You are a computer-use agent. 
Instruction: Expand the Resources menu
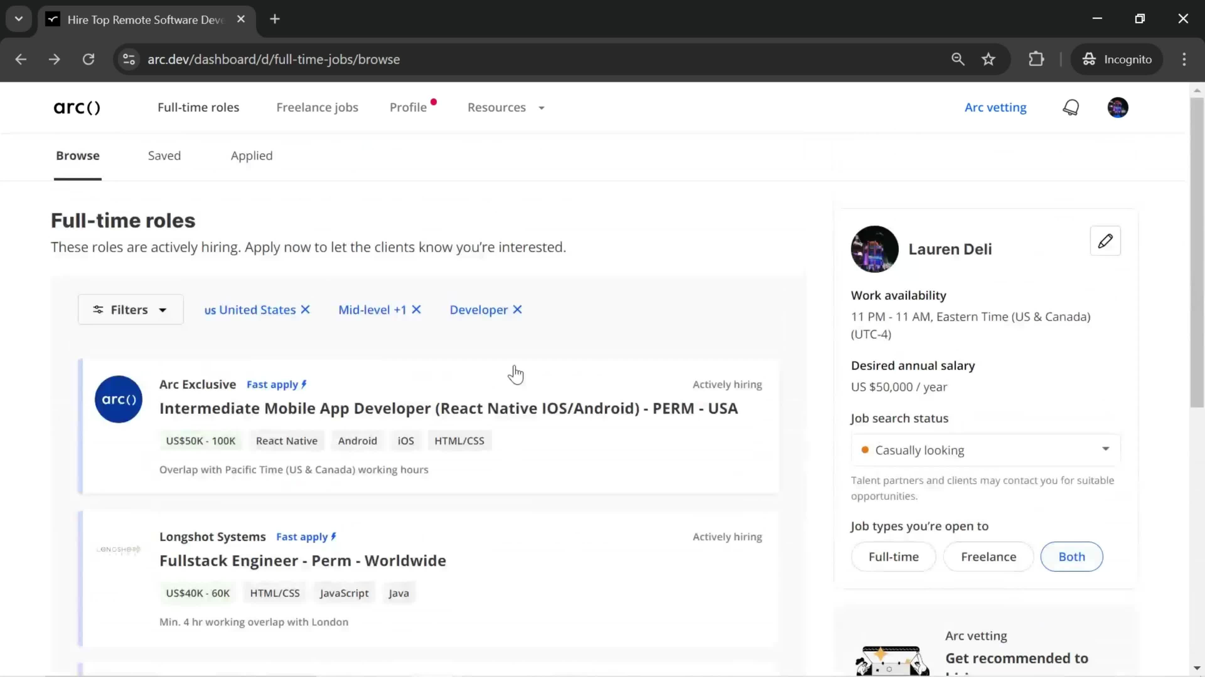506,108
